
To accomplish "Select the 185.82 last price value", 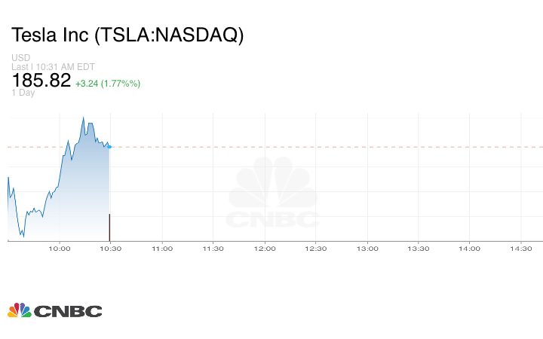I will click(x=41, y=80).
